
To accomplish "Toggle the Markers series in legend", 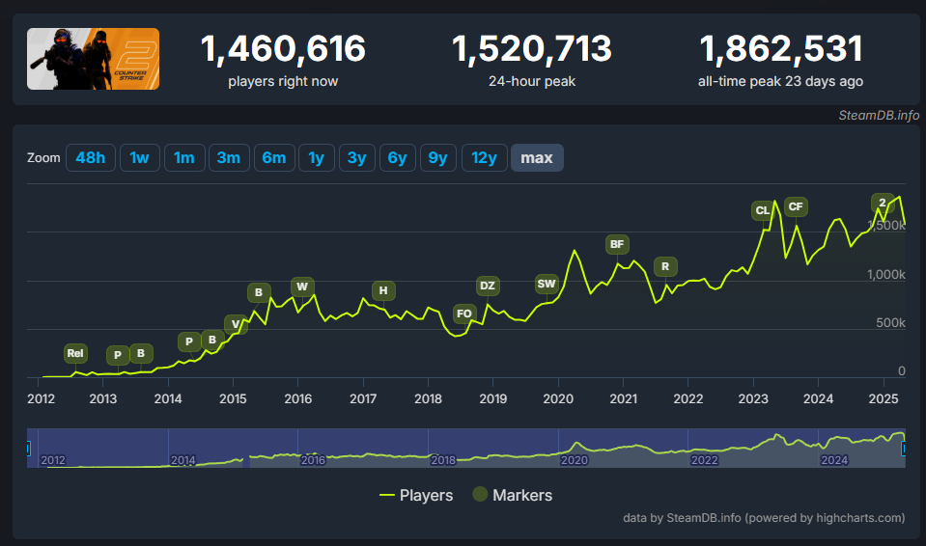I will tap(513, 495).
